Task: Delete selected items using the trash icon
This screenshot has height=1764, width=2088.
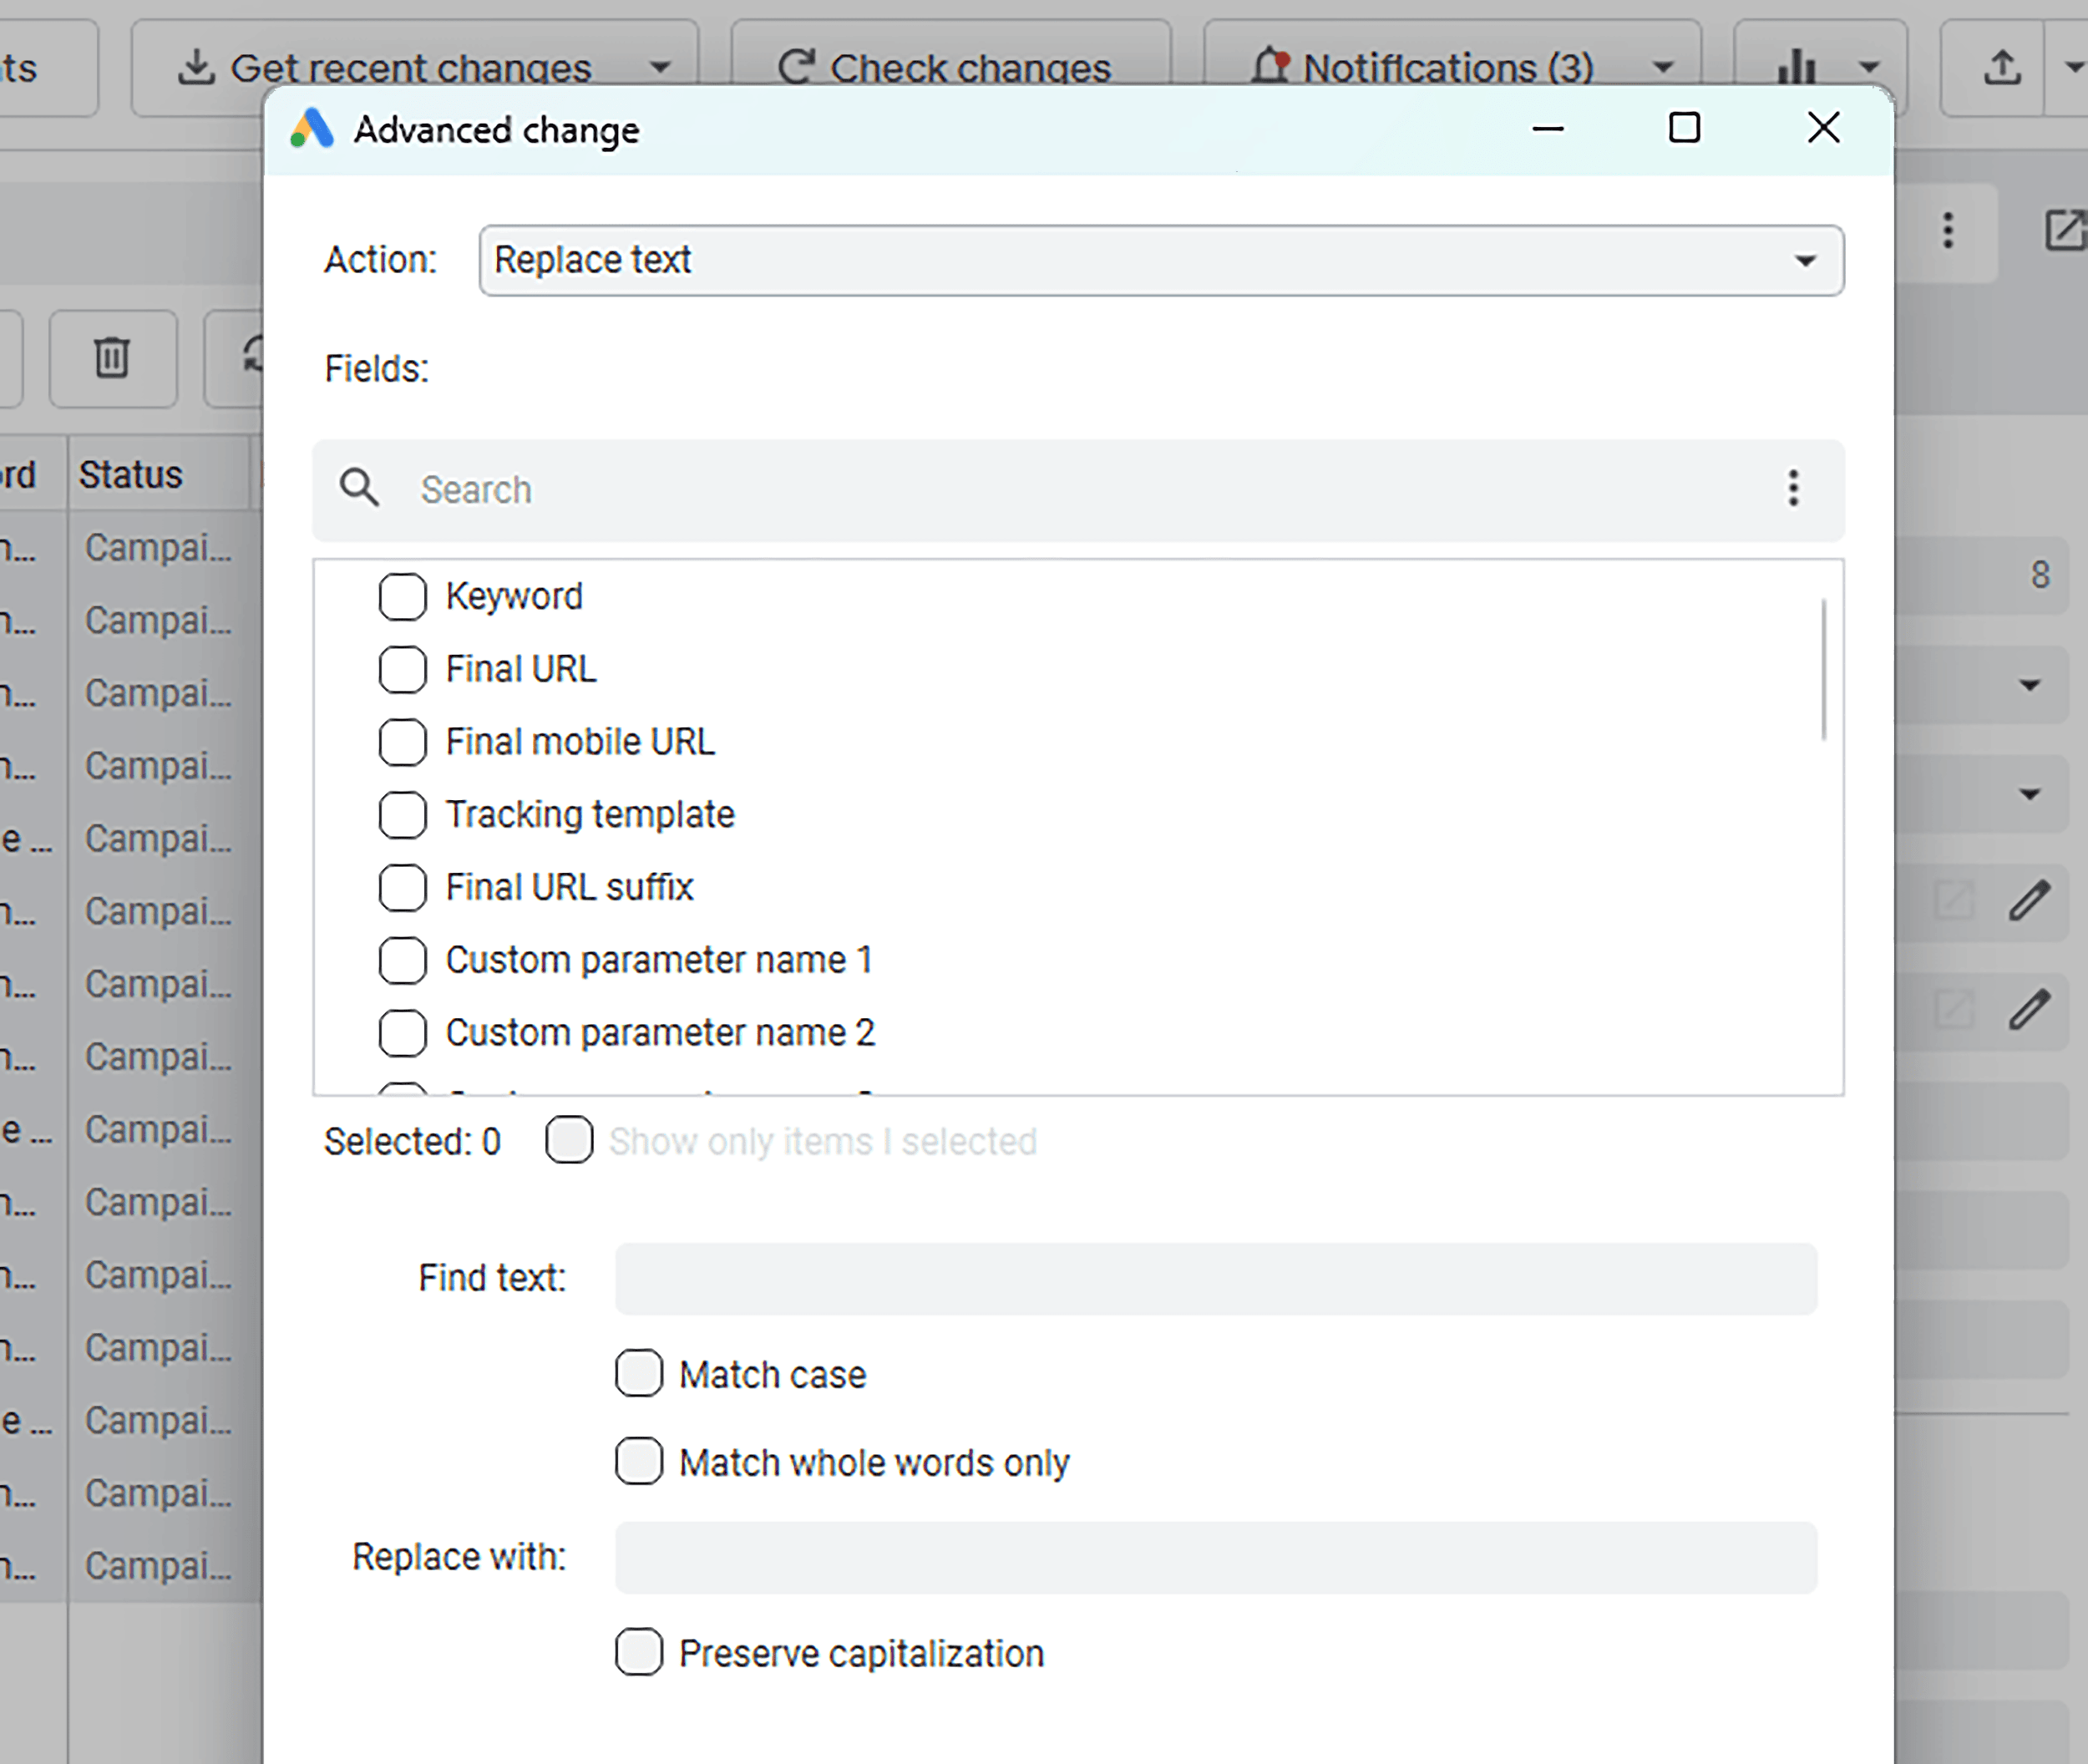Action: click(x=112, y=359)
